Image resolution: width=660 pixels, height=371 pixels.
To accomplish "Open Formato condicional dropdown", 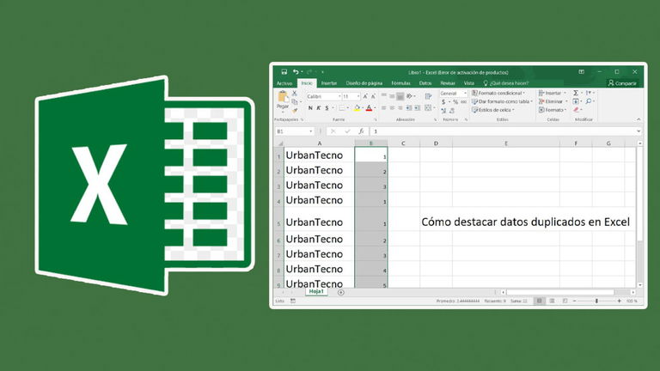I will click(x=498, y=93).
